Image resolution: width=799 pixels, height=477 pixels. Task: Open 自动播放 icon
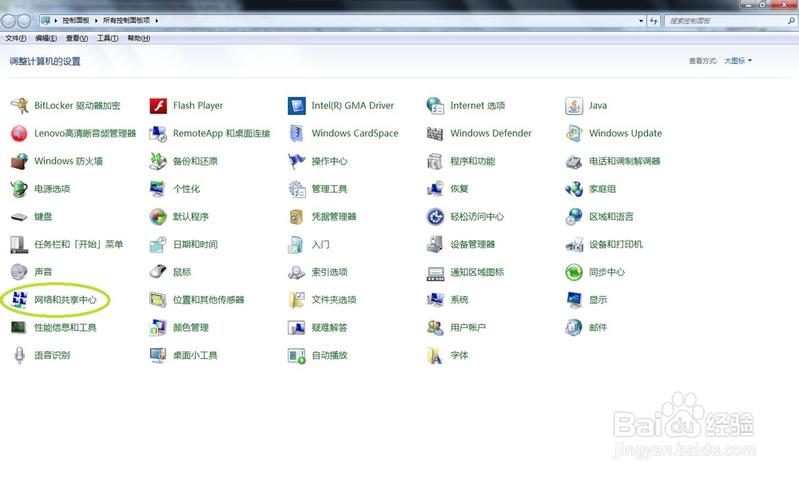(x=296, y=356)
